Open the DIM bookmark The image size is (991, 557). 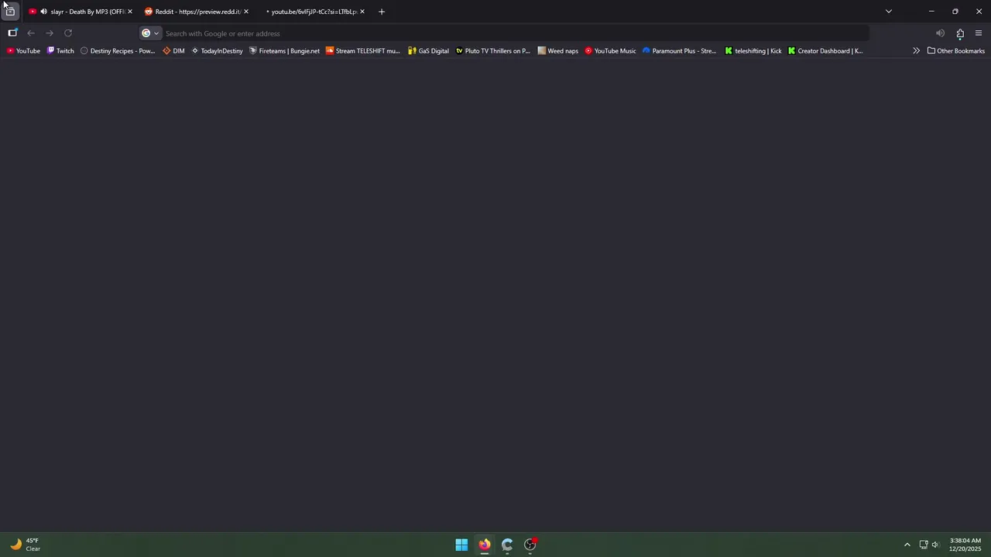tap(173, 51)
